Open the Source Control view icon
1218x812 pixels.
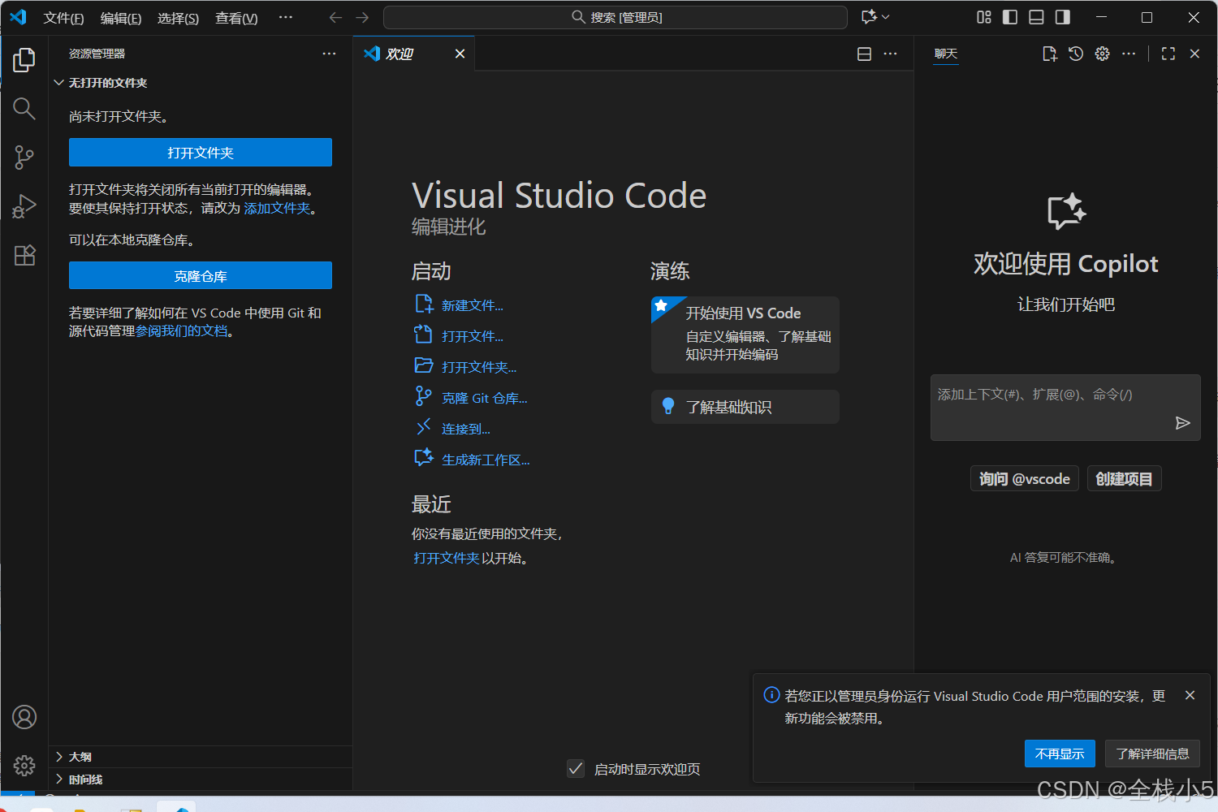click(x=24, y=158)
